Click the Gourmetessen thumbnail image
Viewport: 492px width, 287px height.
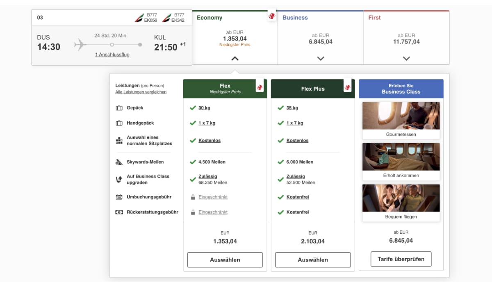tap(401, 115)
